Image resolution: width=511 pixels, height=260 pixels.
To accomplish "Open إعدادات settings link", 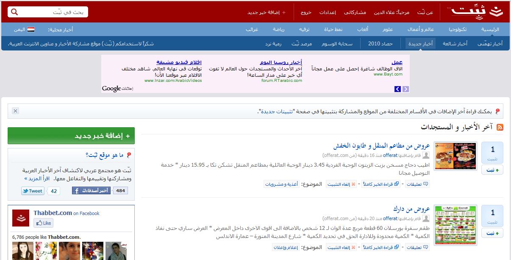I will tap(328, 13).
